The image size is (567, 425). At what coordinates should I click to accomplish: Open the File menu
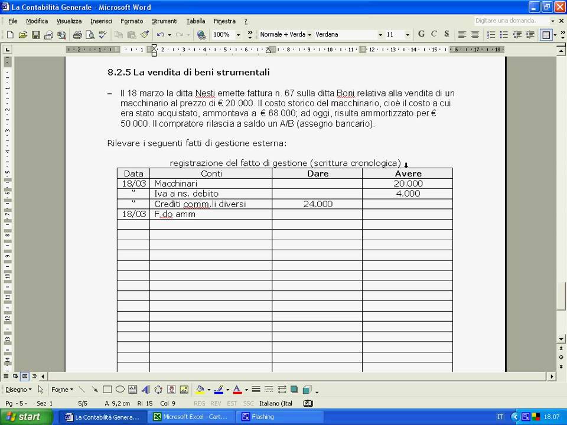click(x=12, y=21)
